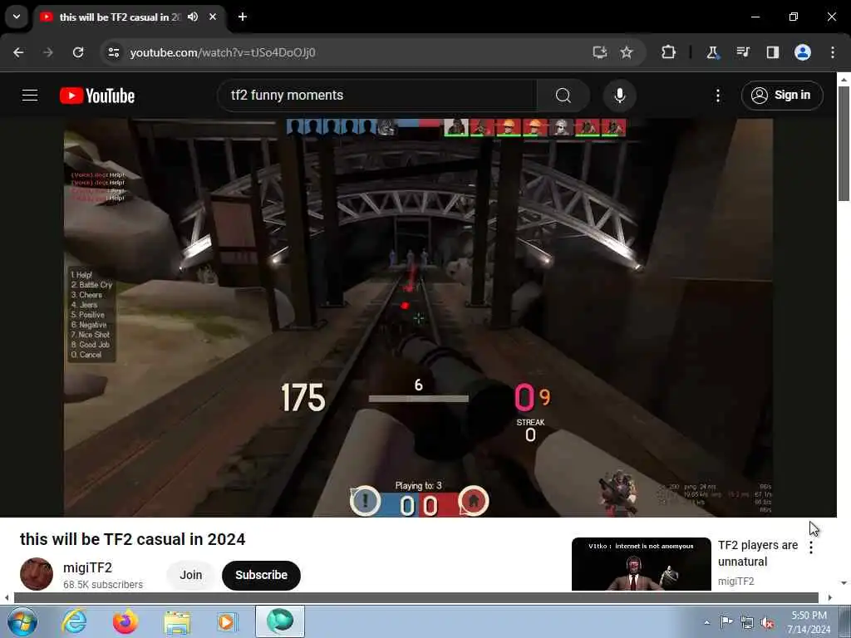851x638 pixels.
Task: Toggle the browser side panel
Action: 773,52
